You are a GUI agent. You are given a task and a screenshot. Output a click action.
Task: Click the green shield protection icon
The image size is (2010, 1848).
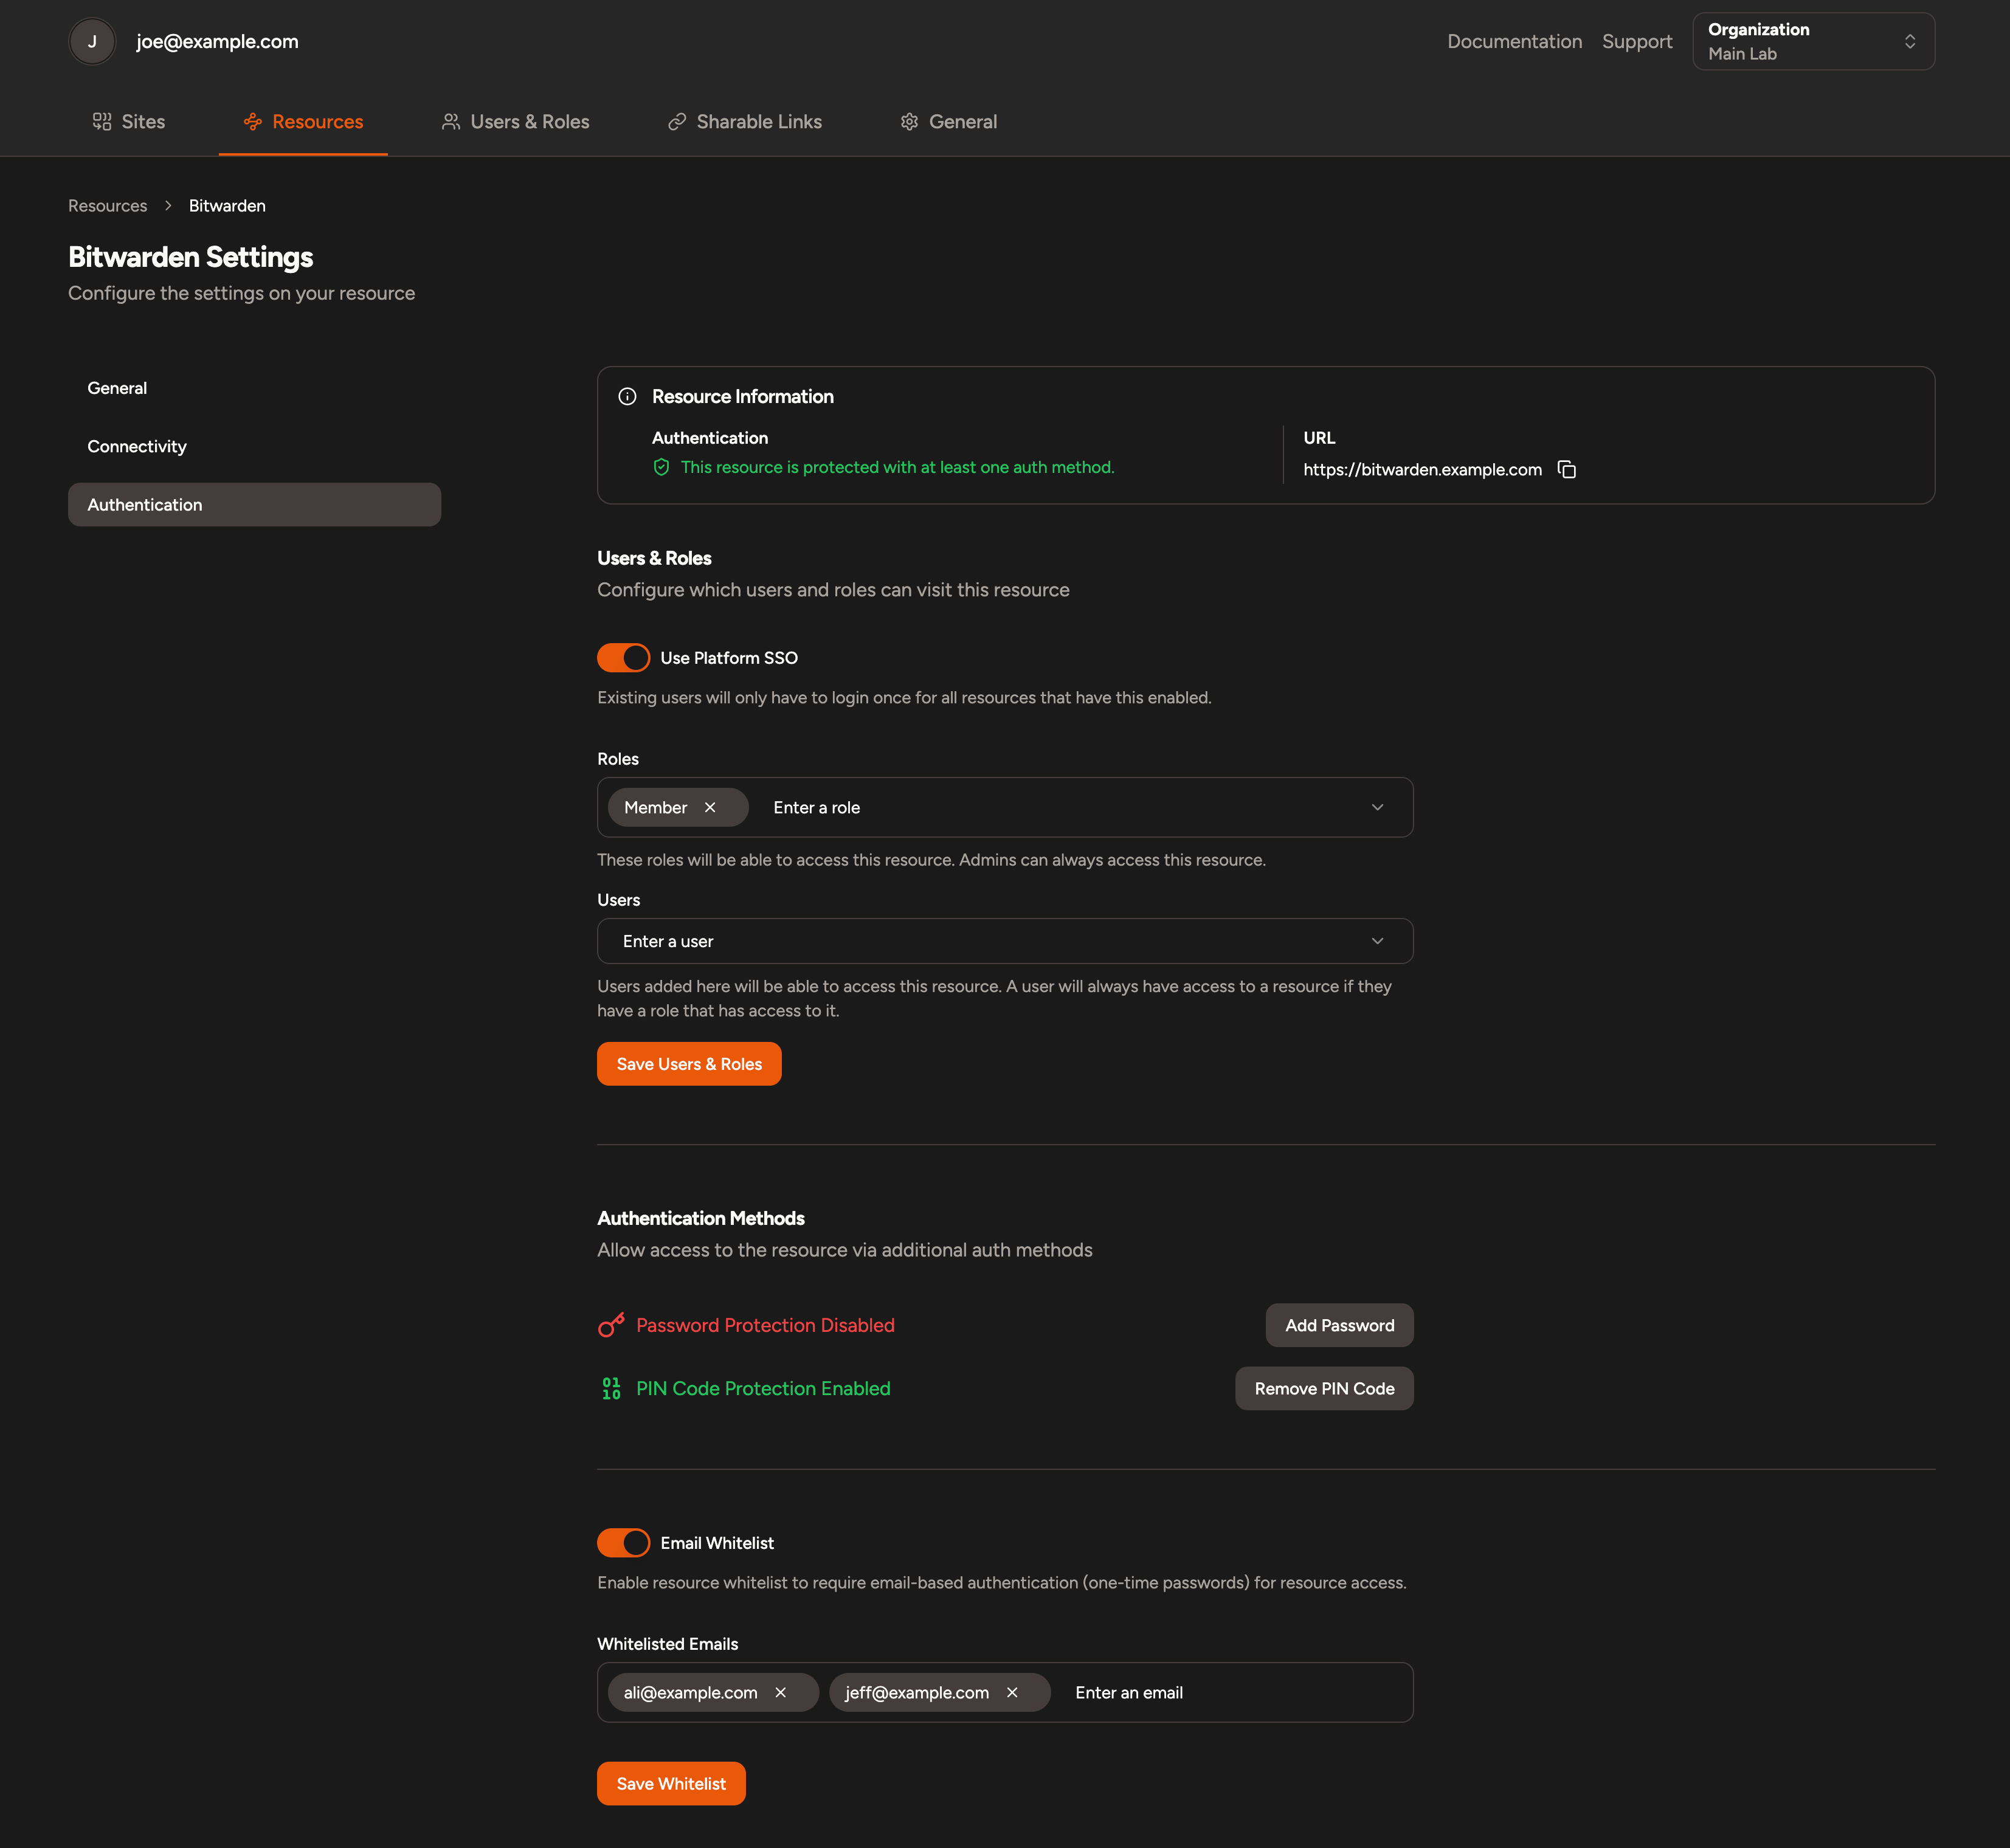click(x=661, y=468)
